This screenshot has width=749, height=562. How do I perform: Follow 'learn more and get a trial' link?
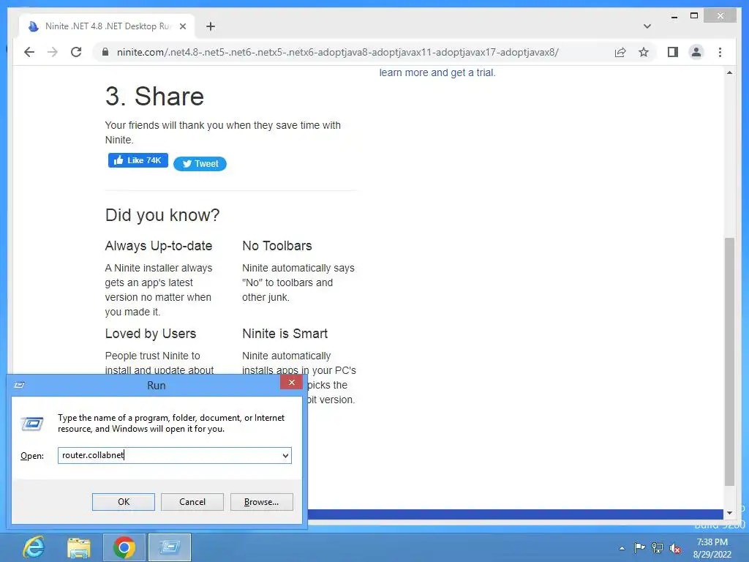pos(437,72)
